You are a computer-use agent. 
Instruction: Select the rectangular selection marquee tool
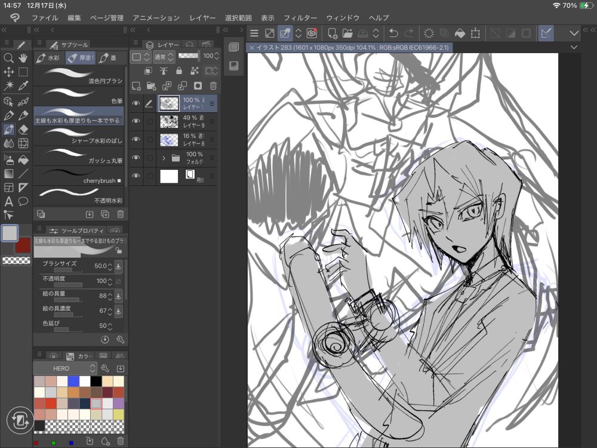pos(23,72)
